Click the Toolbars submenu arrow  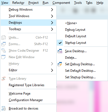pos(52,29)
